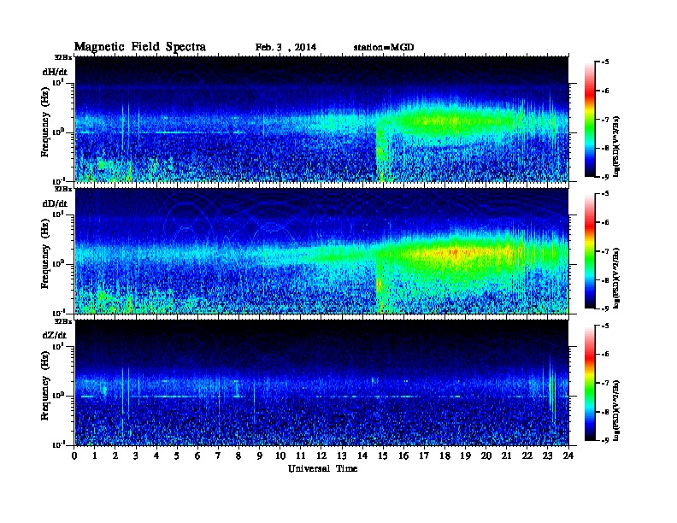
Task: Click the "32Hz" label of dD/dt panel
Action: pos(63,189)
